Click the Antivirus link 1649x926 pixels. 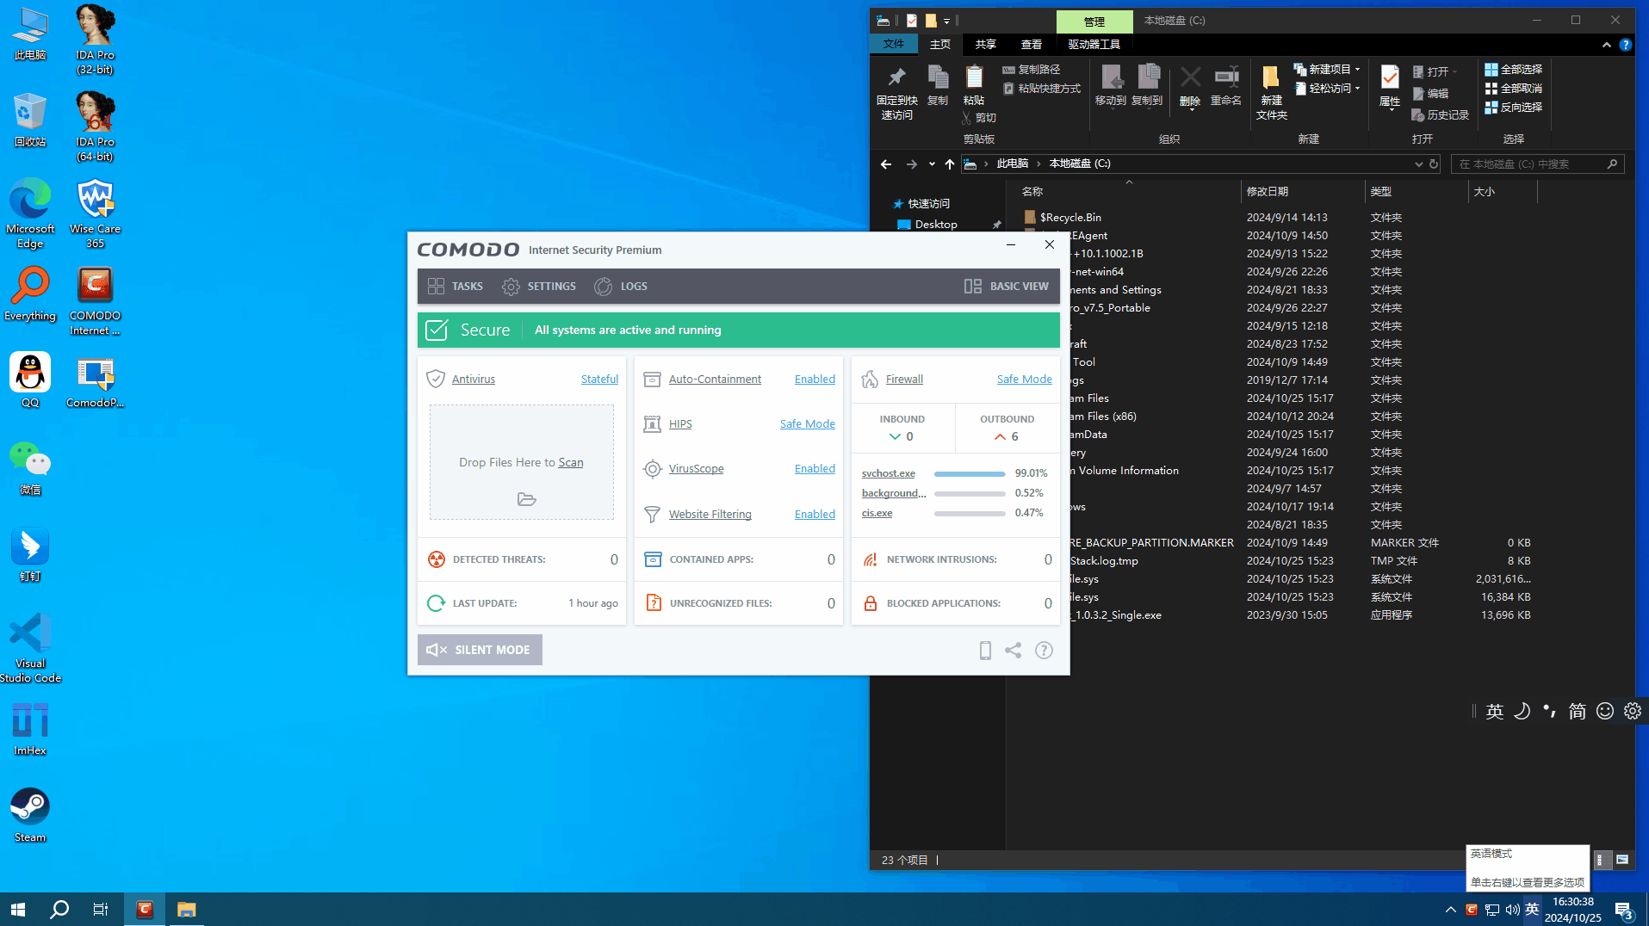tap(473, 380)
